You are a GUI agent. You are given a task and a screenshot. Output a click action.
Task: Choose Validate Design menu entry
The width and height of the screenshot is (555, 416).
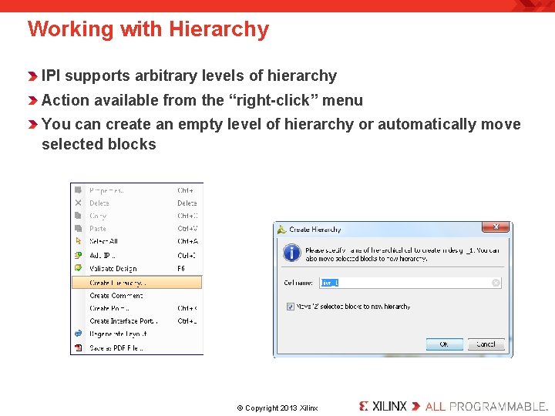point(137,269)
